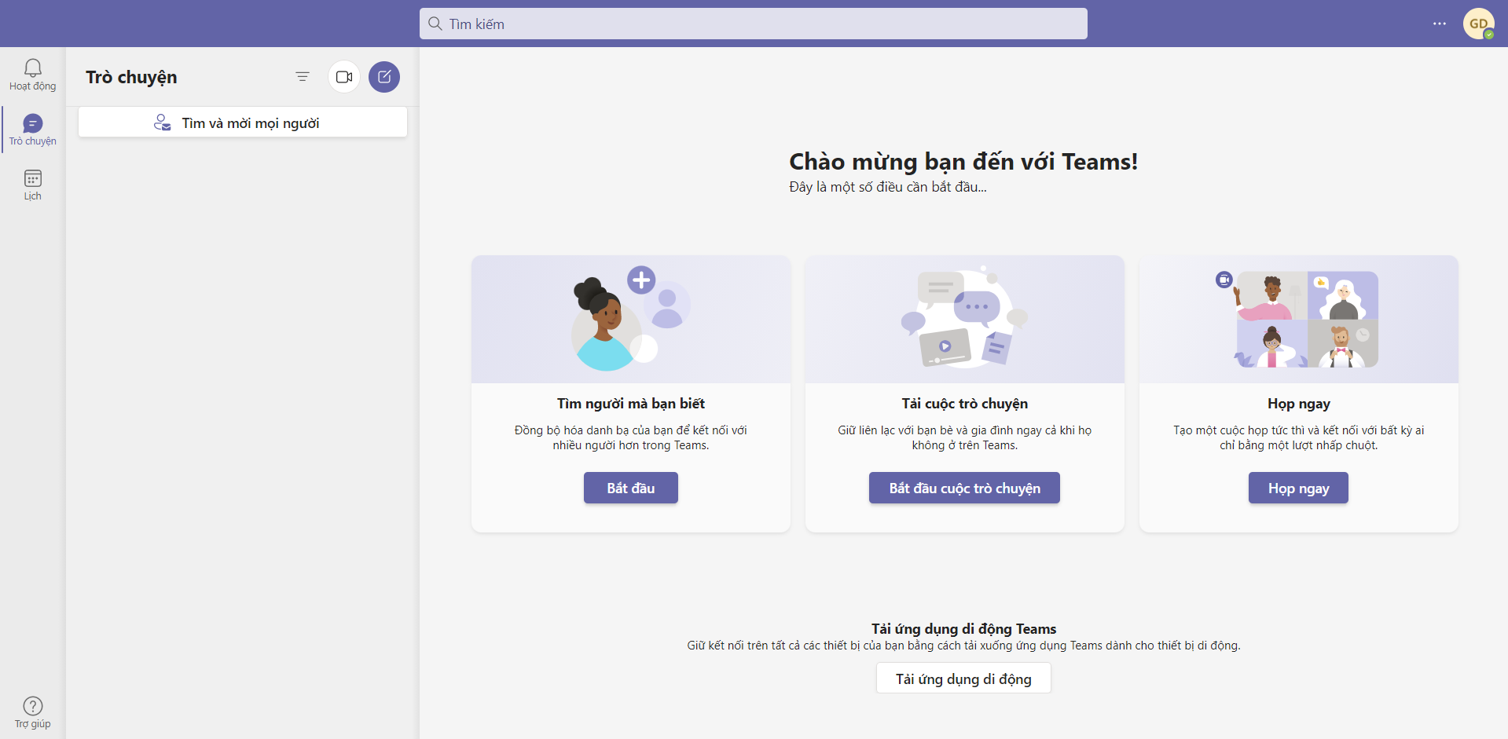1508x739 pixels.
Task: Start a video meeting via camera icon
Action: (343, 76)
